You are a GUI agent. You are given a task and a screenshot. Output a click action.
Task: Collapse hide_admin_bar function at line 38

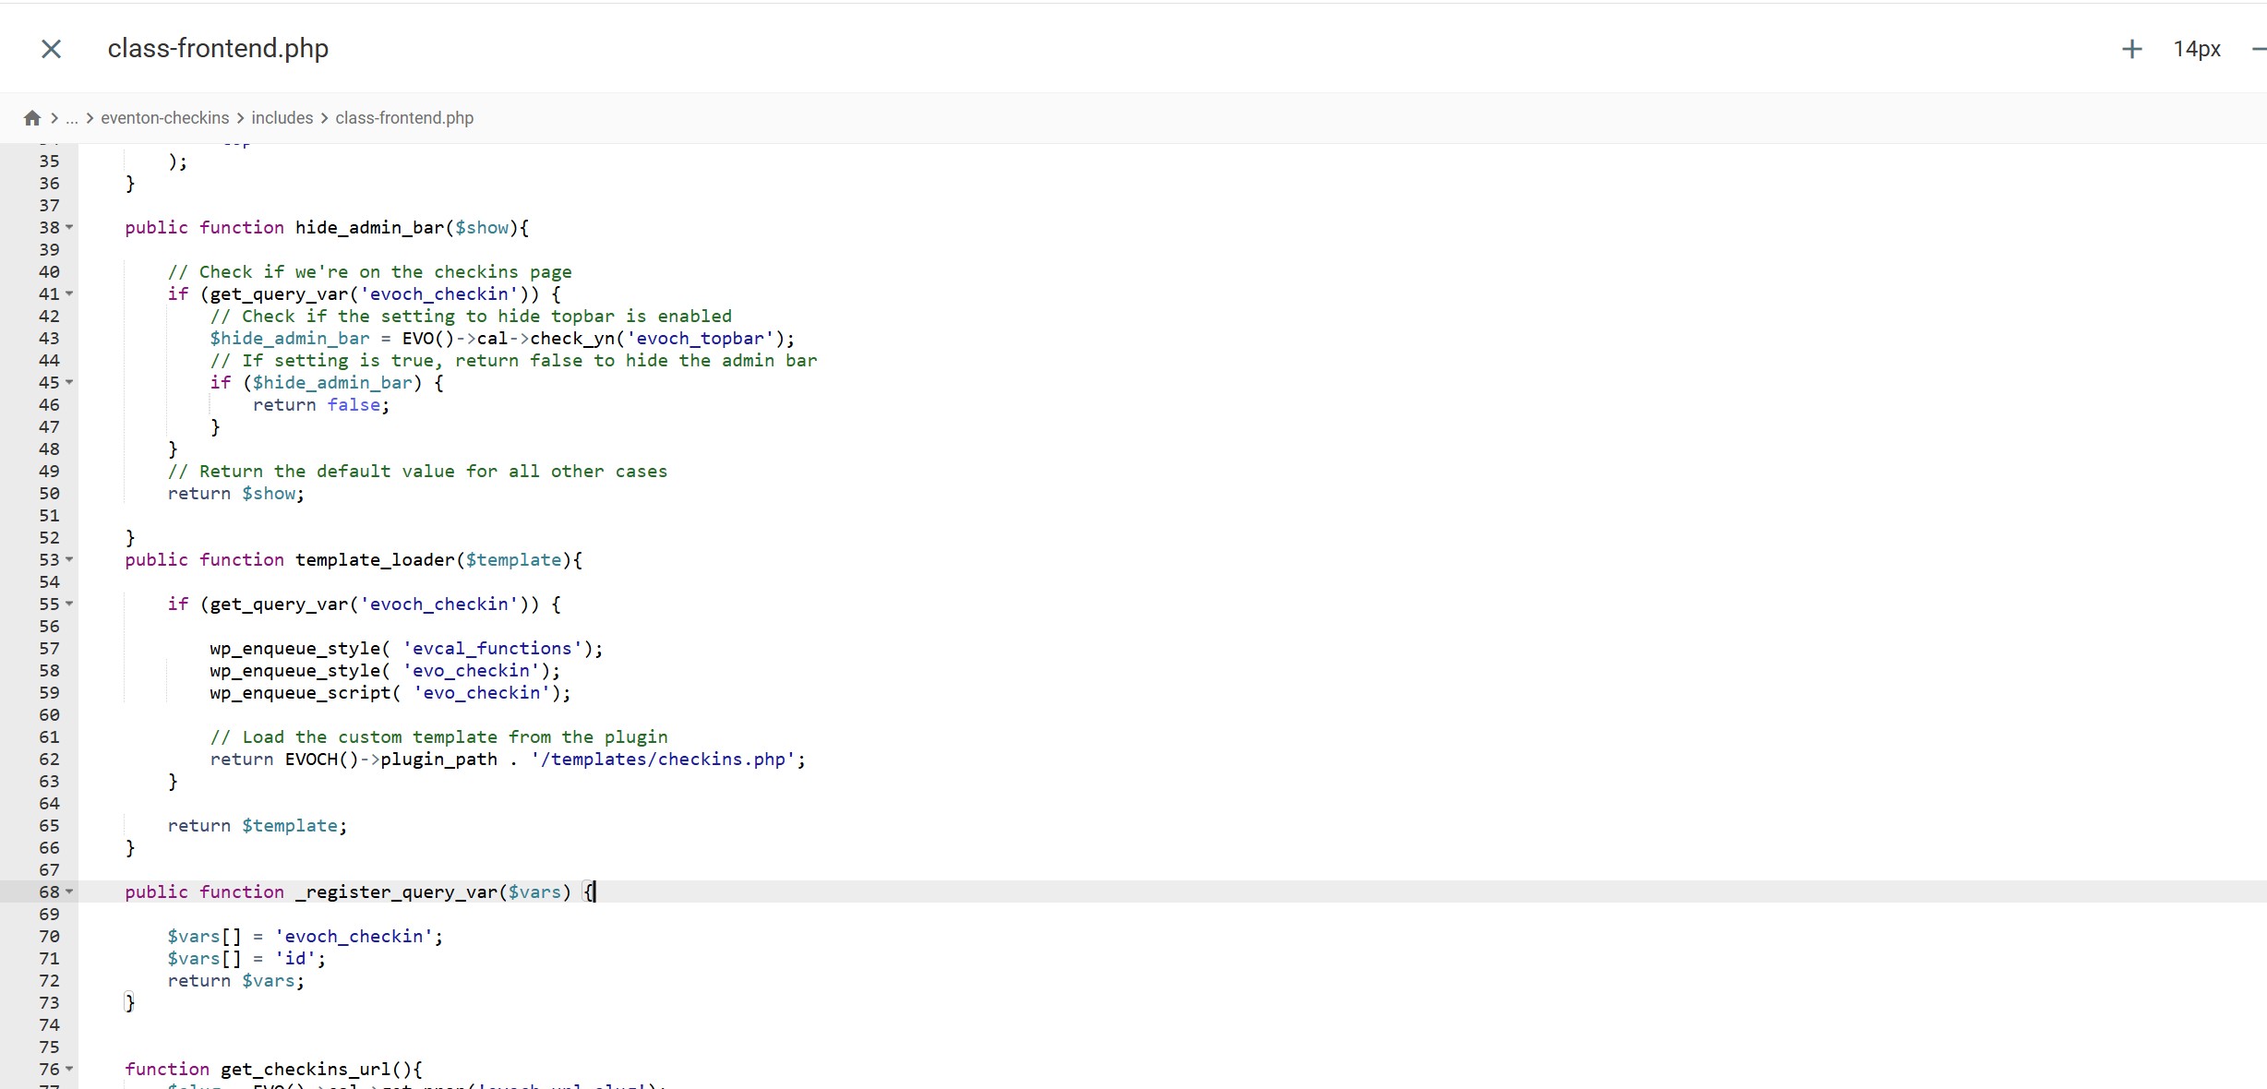[x=69, y=227]
